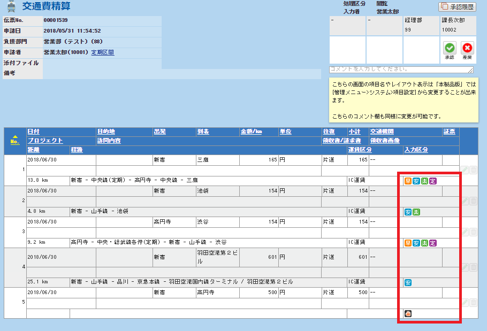Screen dimensions: 487x331
Task: Click the blue 安 icon in row 3 (高円寺–渋谷)
Action: 416,243
